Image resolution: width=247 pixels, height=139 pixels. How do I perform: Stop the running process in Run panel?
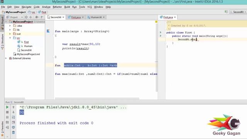pyautogui.click(x=7, y=112)
